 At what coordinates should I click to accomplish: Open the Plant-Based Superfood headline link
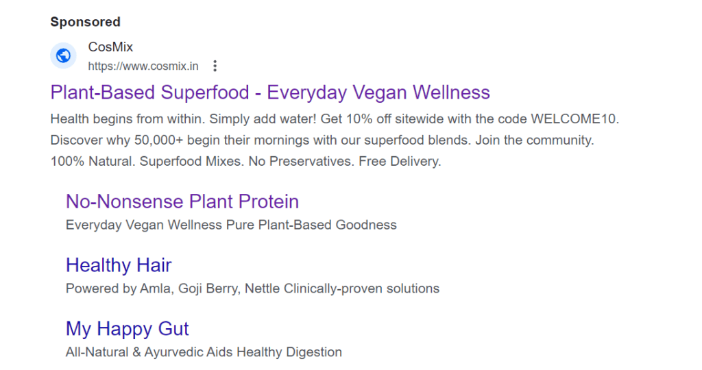coord(270,92)
